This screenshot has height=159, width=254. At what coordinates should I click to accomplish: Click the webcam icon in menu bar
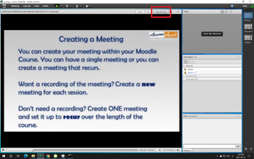pyautogui.click(x=77, y=6)
